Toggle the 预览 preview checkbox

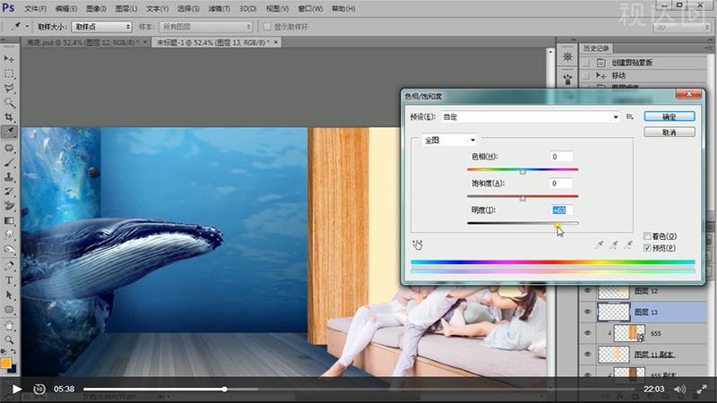click(647, 248)
